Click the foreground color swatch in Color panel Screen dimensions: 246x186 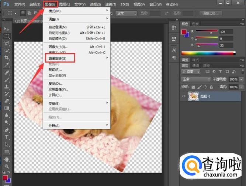pyautogui.click(x=184, y=32)
